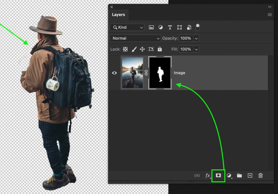Toggle Lock Position for the layer

(142, 49)
